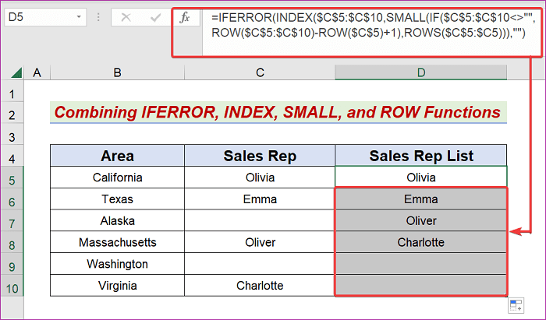Select cell containing California
546x320 pixels.
[x=117, y=178]
